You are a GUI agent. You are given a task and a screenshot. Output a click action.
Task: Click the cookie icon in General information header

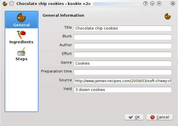[168, 16]
